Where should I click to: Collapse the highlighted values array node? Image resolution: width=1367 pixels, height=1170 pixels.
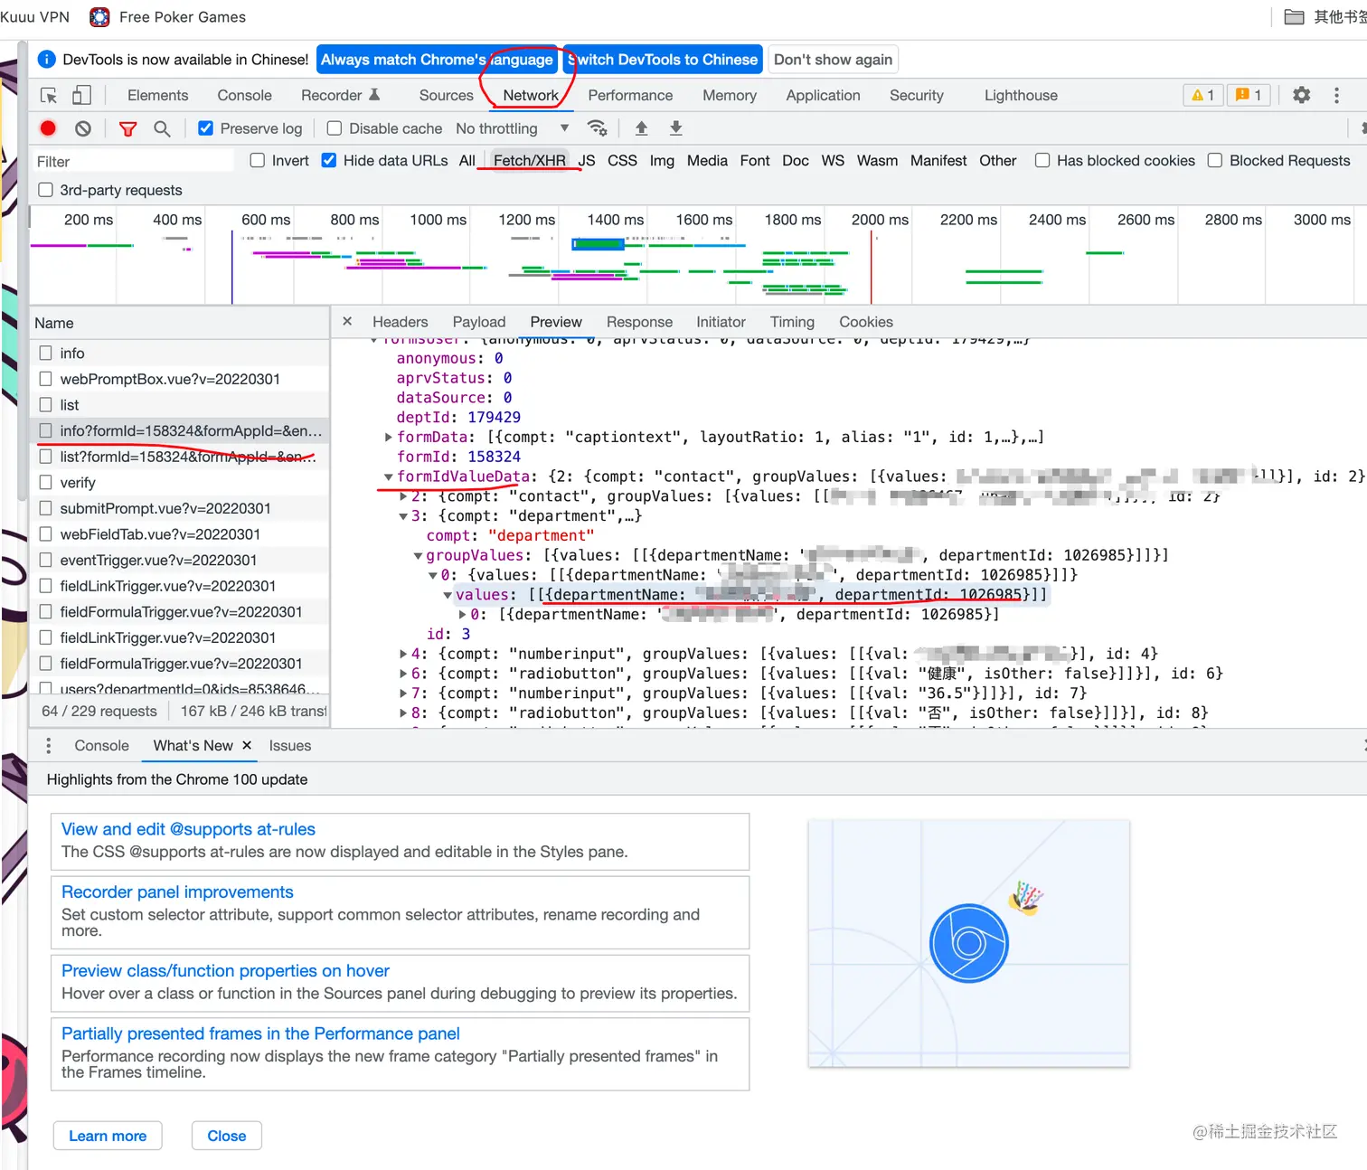click(448, 595)
